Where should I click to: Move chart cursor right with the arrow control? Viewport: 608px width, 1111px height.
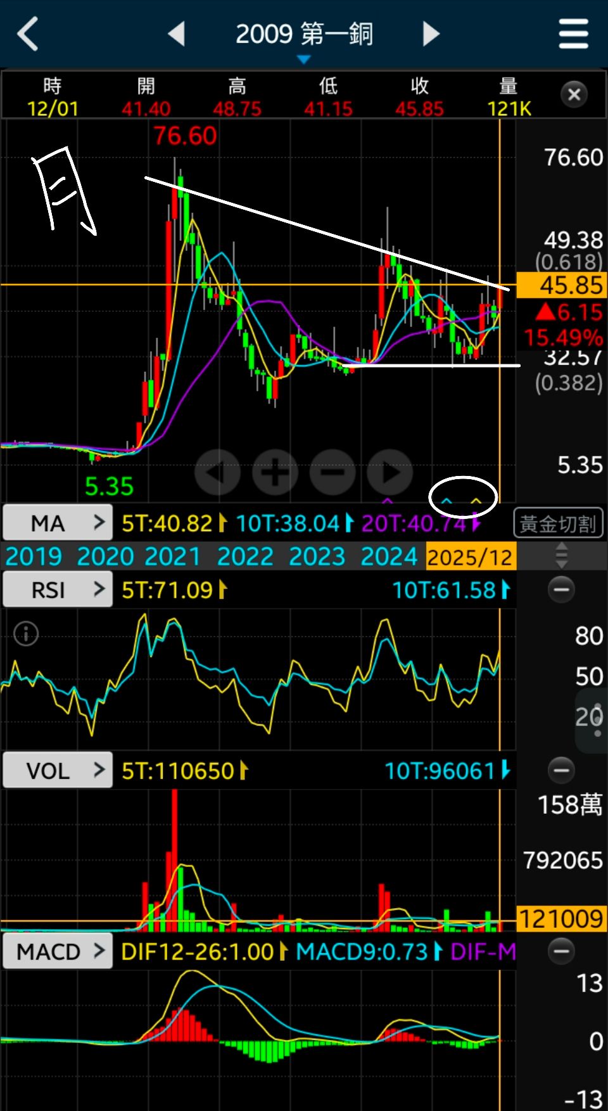390,472
